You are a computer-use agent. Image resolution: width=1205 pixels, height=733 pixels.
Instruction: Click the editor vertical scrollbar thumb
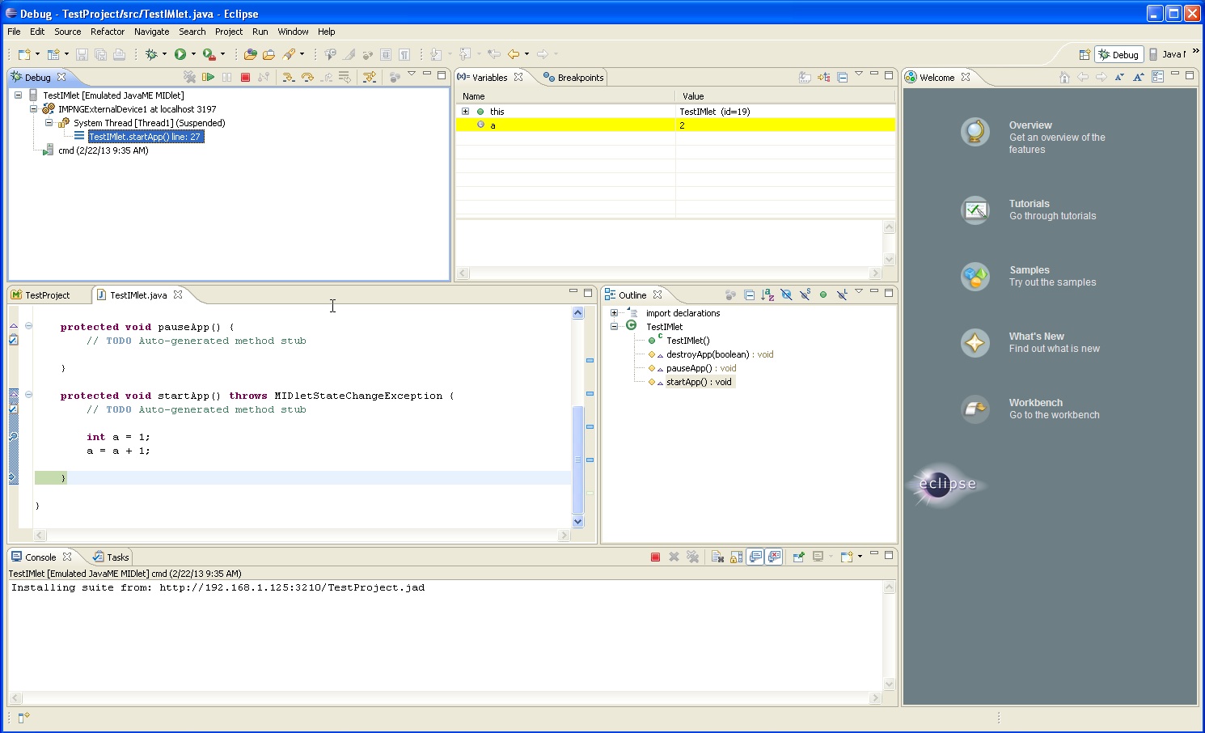click(x=577, y=460)
